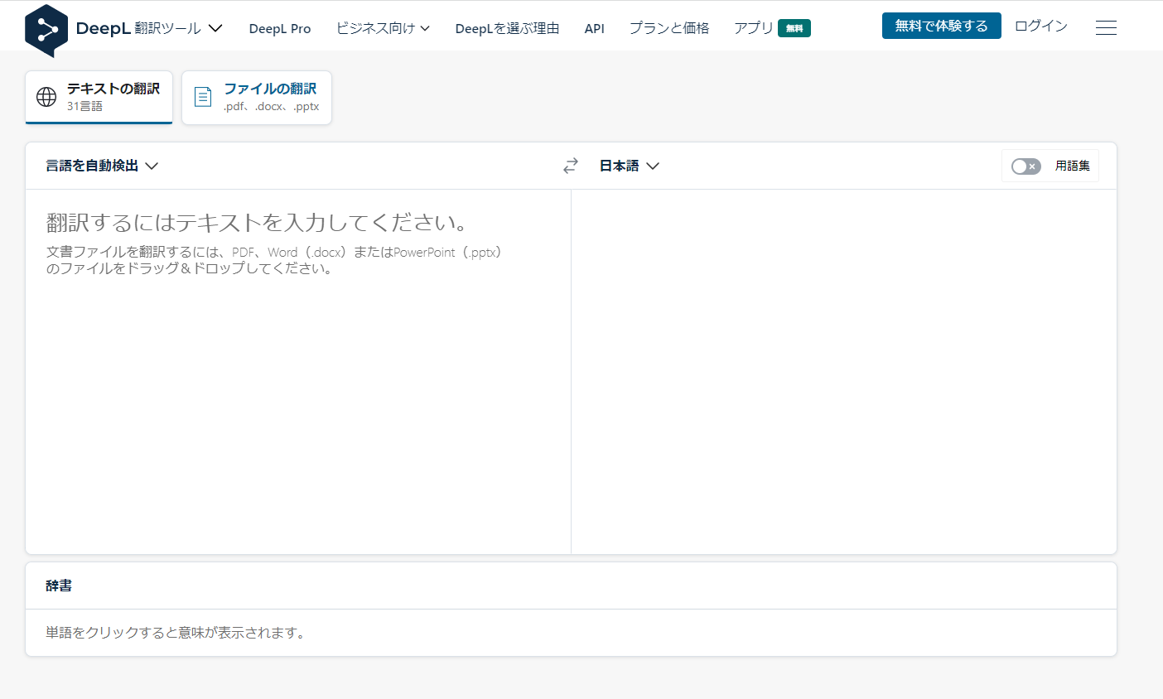Image resolution: width=1163 pixels, height=699 pixels.
Task: Click the 無料 badge next to アプリ
Action: point(794,27)
